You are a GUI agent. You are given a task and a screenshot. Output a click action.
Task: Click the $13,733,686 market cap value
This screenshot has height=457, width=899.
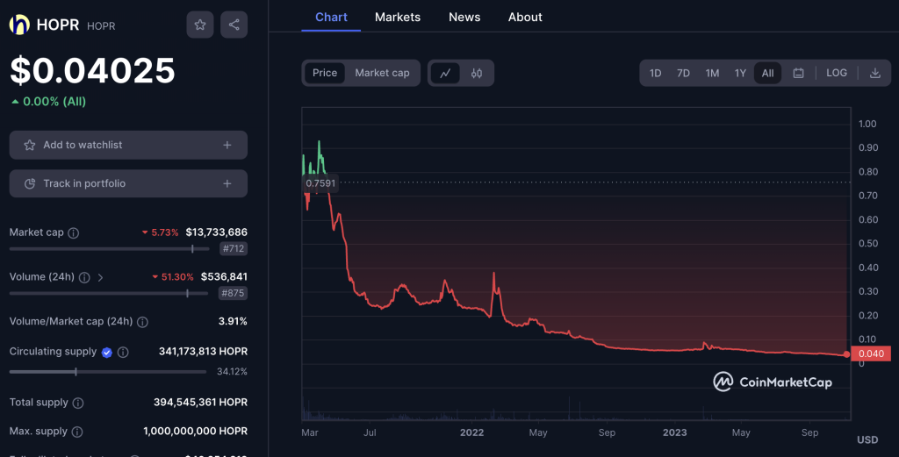(217, 232)
